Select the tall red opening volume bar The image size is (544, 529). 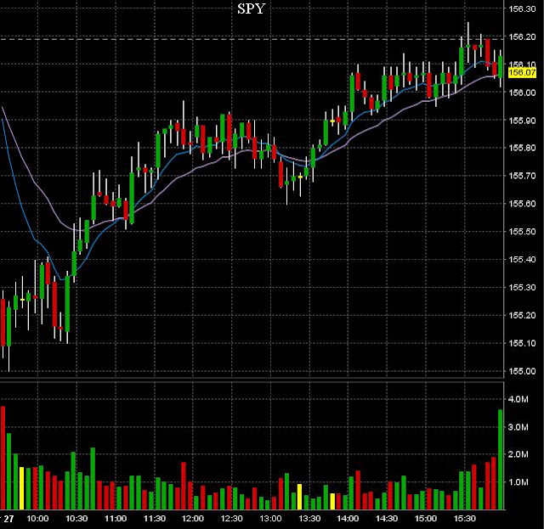point(3,458)
